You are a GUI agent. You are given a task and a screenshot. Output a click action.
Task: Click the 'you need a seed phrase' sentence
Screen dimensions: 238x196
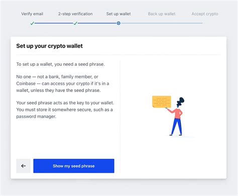pyautogui.click(x=60, y=64)
